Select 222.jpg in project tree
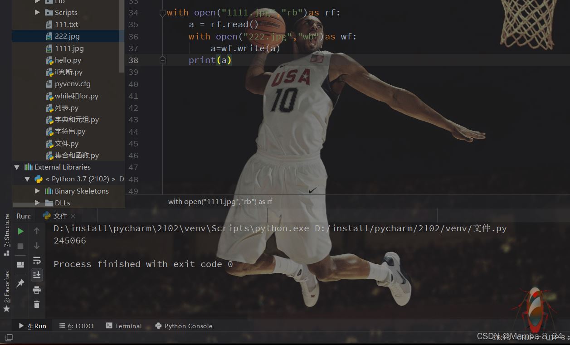The width and height of the screenshot is (570, 345). [67, 36]
